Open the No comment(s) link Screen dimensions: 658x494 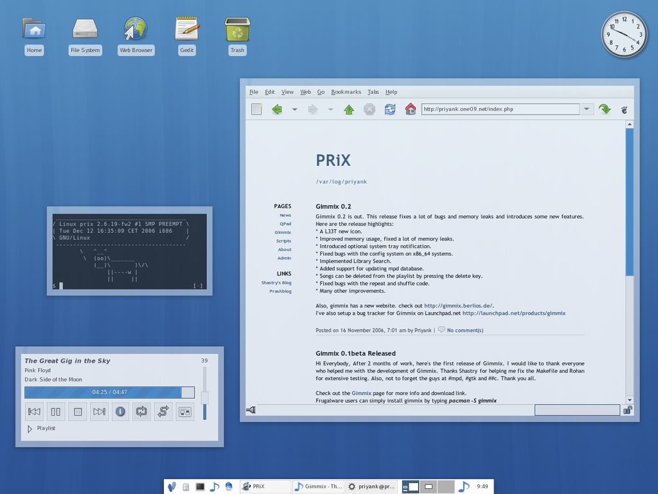pos(465,331)
